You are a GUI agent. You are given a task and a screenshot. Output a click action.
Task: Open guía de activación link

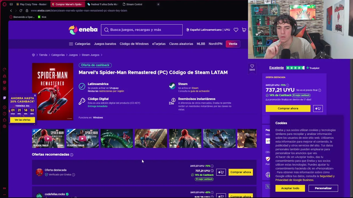pos(200,91)
